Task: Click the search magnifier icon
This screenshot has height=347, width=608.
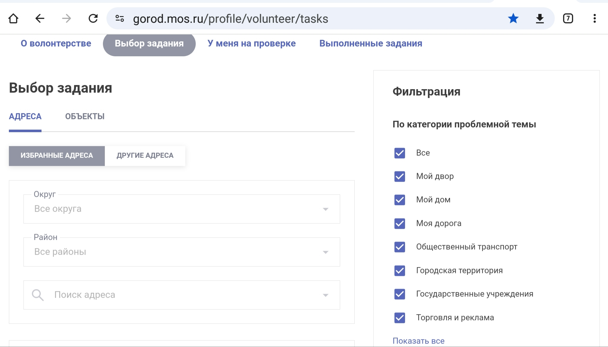Action: tap(38, 295)
